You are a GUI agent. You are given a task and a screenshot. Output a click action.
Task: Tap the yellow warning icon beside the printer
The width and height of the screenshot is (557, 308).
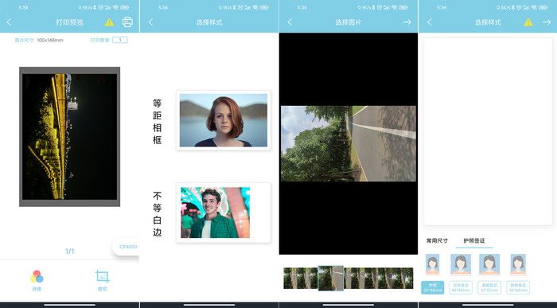pyautogui.click(x=110, y=22)
